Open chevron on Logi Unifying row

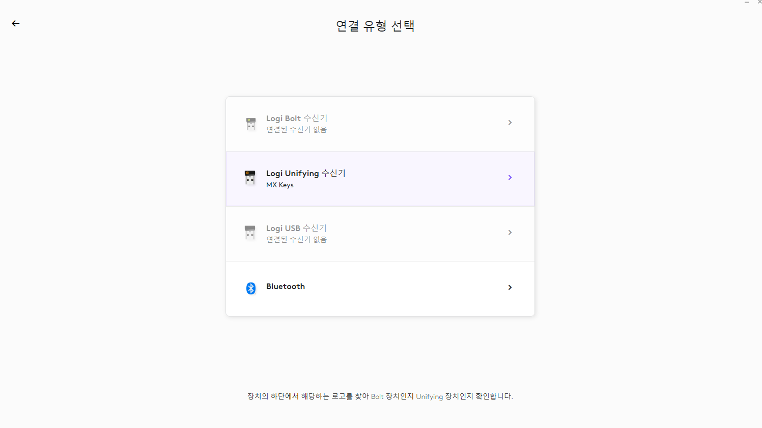510,178
